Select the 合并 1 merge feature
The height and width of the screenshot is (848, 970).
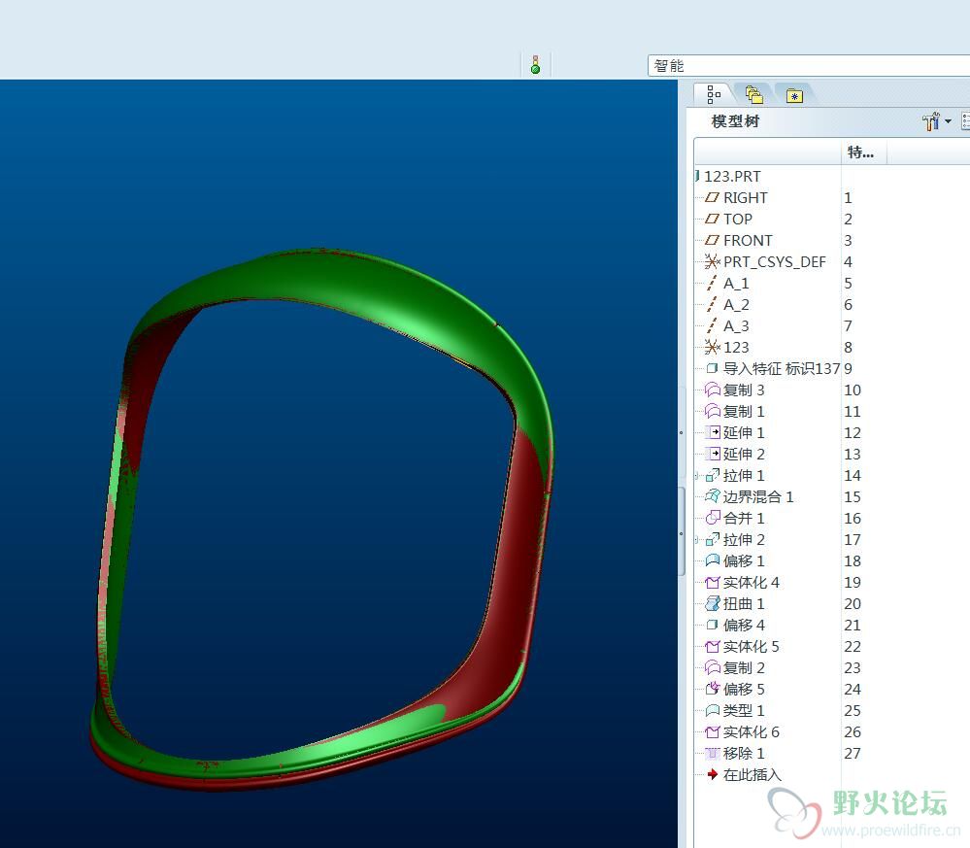tap(743, 518)
